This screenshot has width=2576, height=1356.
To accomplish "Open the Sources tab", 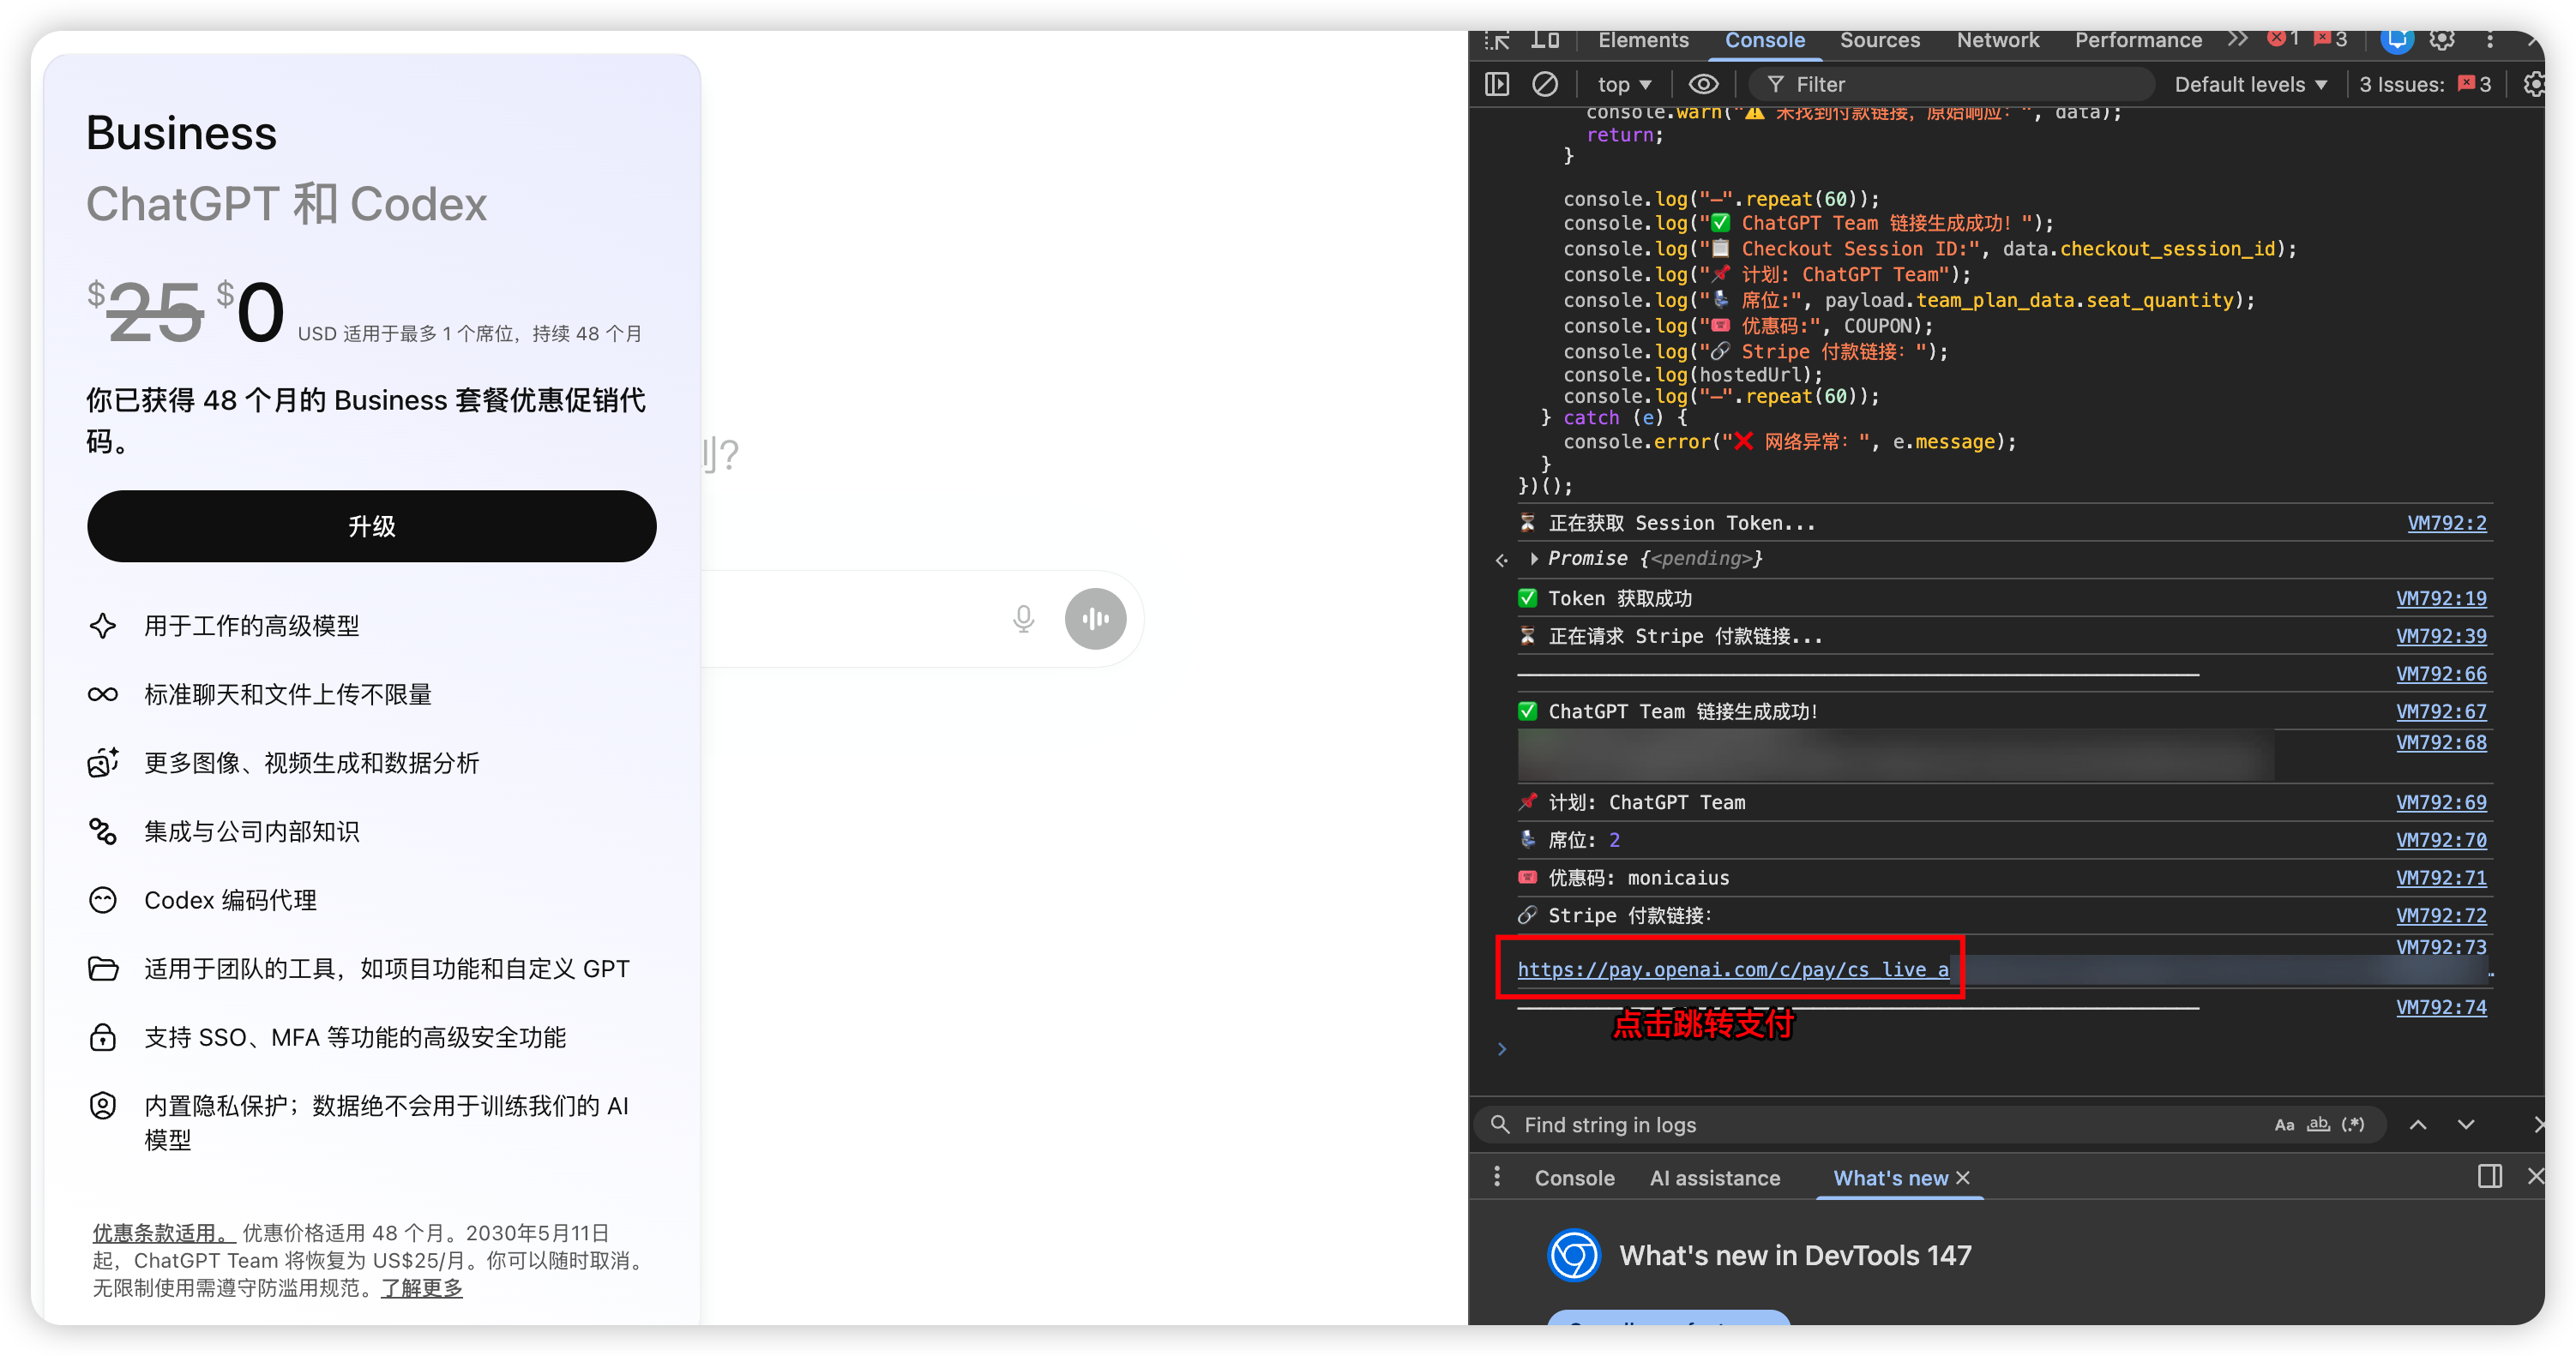I will 1880,40.
